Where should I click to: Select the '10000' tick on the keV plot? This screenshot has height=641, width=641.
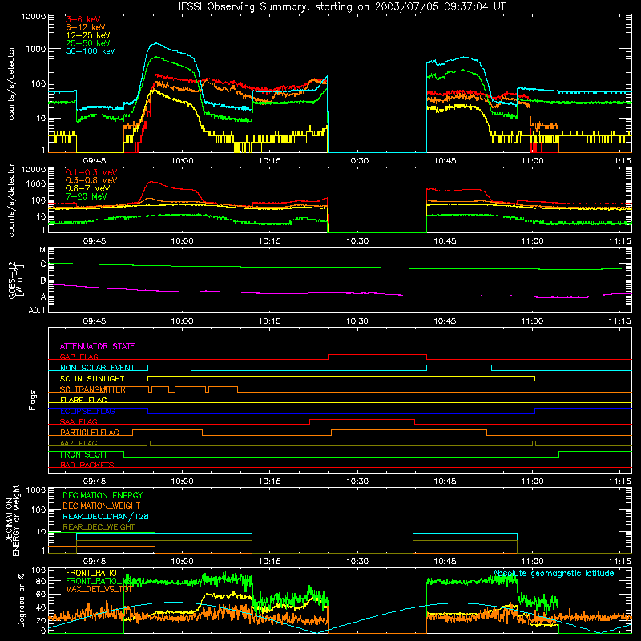34,17
